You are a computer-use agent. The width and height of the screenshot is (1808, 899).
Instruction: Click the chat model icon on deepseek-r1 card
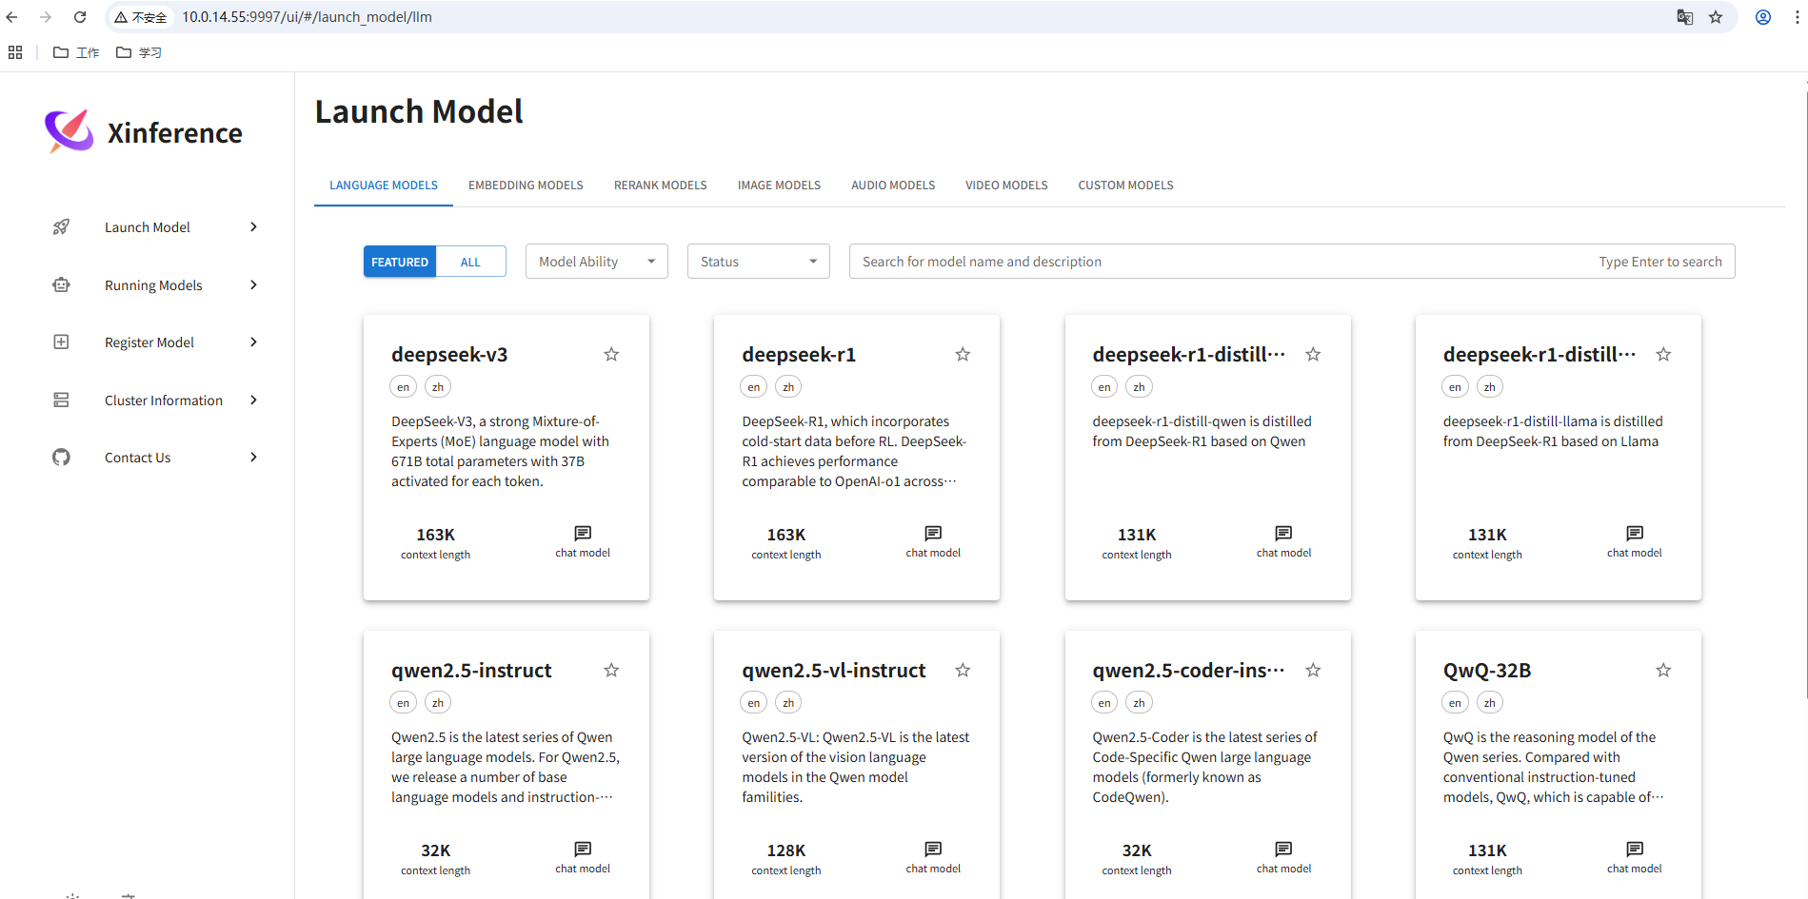coord(933,533)
